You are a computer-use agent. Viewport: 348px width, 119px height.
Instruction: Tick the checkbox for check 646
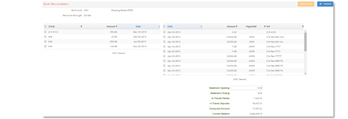45,41
